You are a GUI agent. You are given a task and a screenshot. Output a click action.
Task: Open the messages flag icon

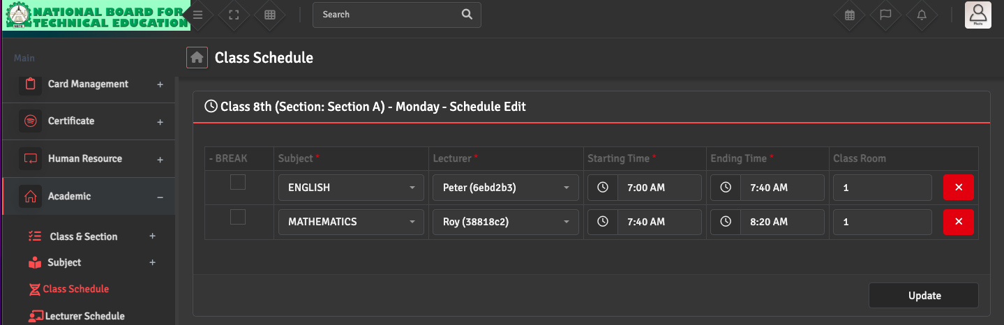885,15
